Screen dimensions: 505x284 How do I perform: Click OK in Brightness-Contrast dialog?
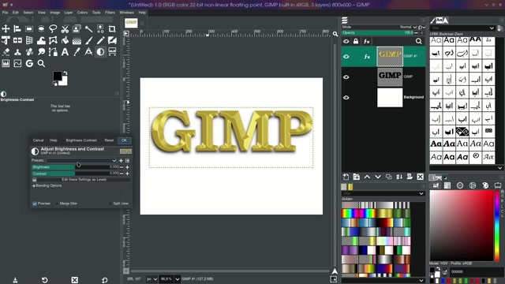(125, 140)
